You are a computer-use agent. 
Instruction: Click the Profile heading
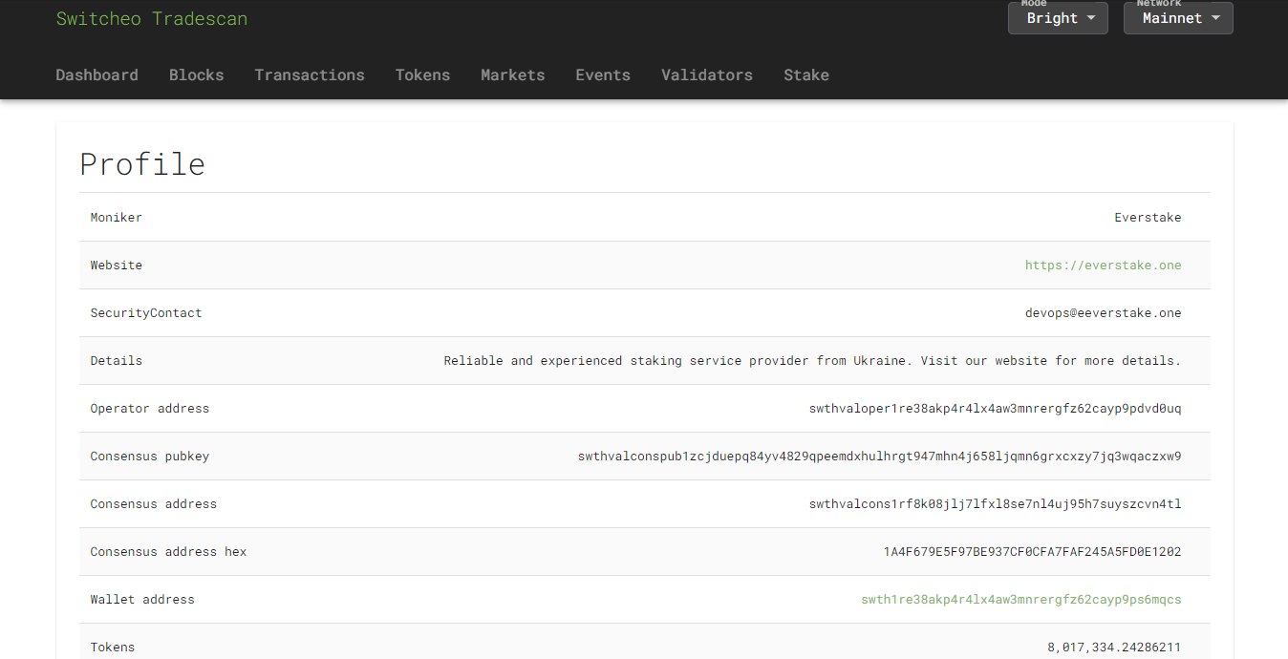pos(142,164)
